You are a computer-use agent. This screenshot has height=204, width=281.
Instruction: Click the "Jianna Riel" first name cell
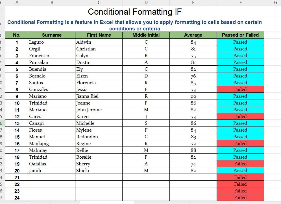(x=99, y=96)
